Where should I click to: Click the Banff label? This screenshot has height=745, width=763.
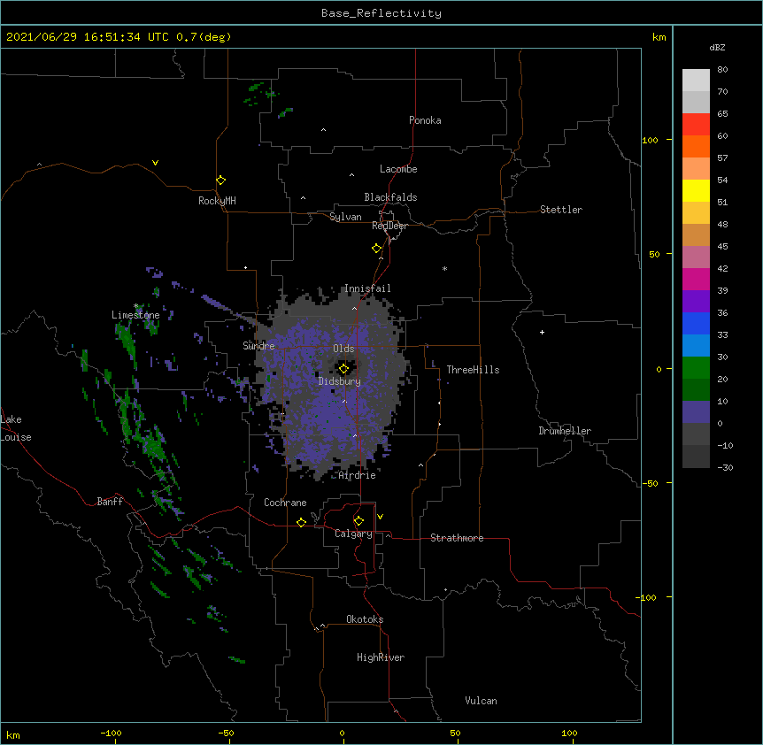click(110, 502)
